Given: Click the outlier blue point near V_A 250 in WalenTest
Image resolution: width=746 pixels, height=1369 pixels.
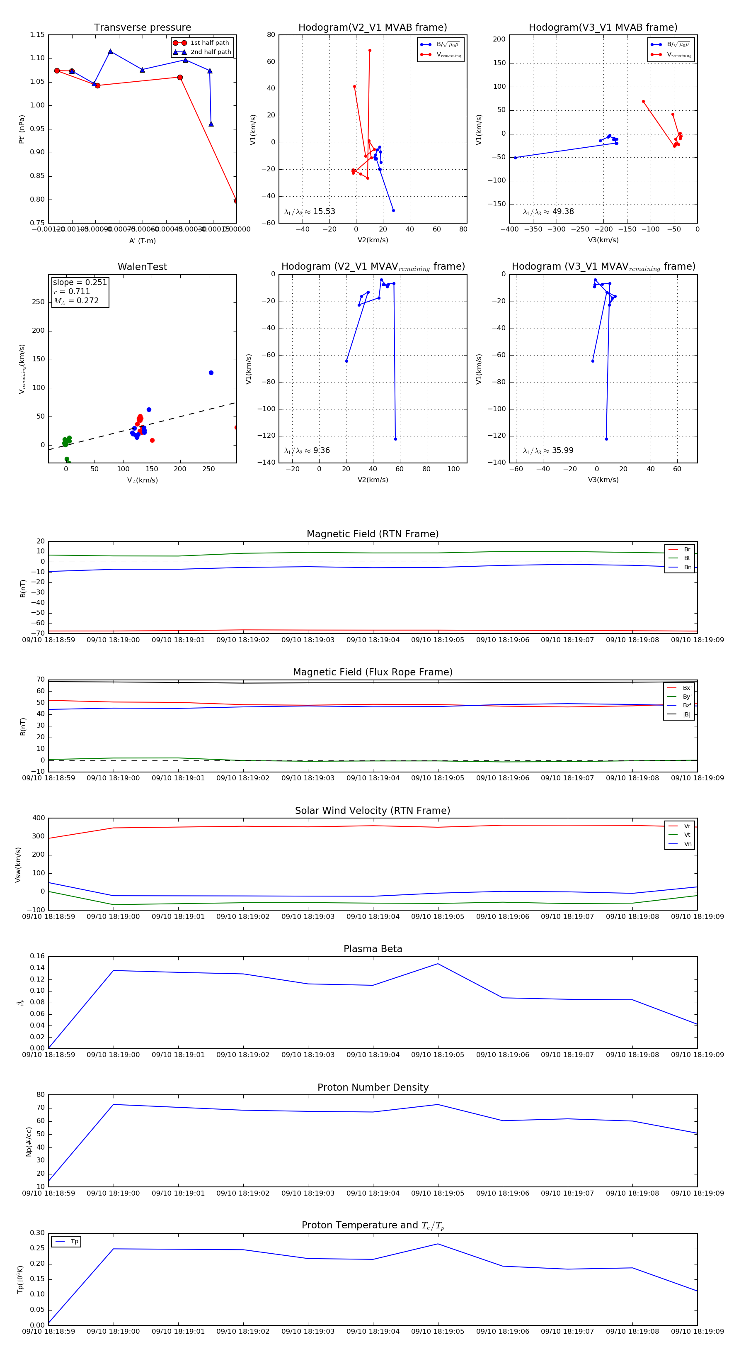Looking at the screenshot, I should click(211, 373).
